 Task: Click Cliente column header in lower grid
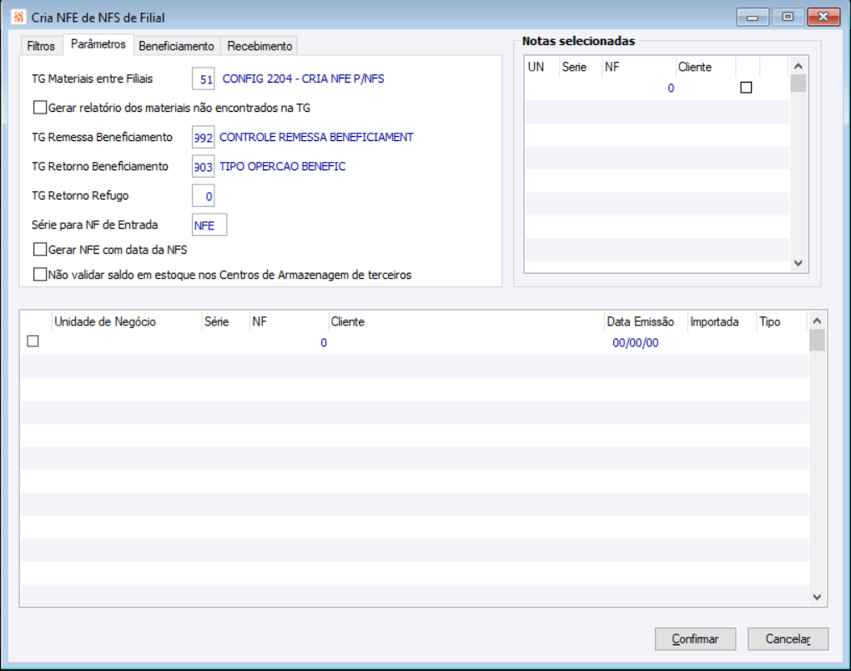pyautogui.click(x=466, y=321)
